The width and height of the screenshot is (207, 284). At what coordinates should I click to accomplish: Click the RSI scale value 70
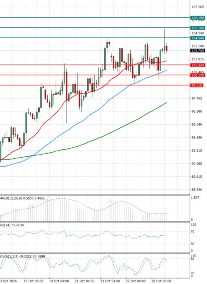coord(192,232)
